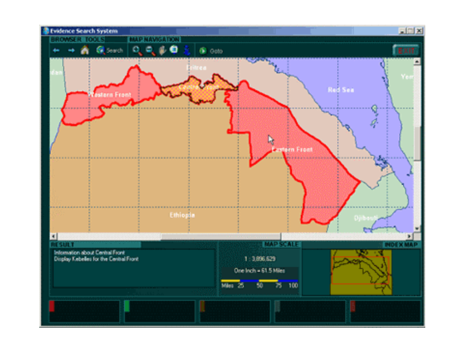Click the green-marked bottom status panel
Screen dimensions: 466x353
pos(160,311)
